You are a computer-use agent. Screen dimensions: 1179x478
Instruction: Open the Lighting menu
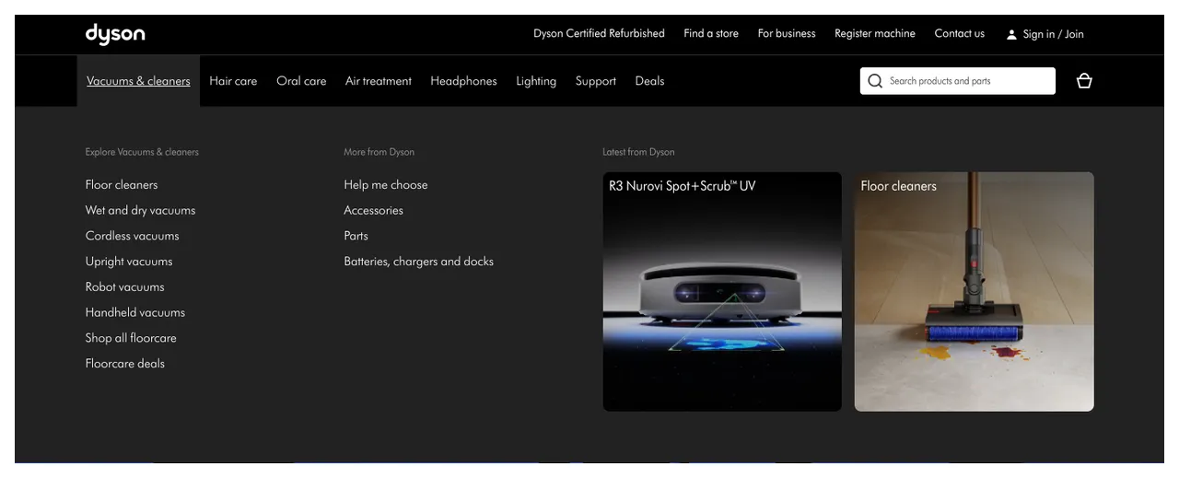(x=536, y=81)
